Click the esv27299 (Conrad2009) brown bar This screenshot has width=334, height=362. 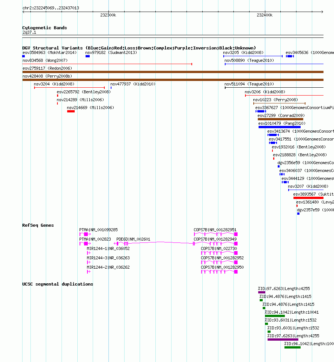click(x=280, y=120)
